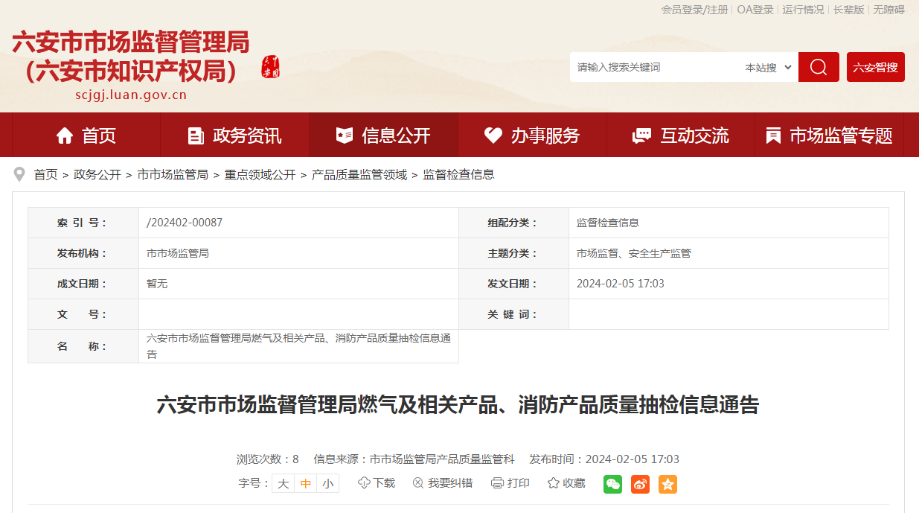Open the 会员登录/注册 link

pos(694,10)
